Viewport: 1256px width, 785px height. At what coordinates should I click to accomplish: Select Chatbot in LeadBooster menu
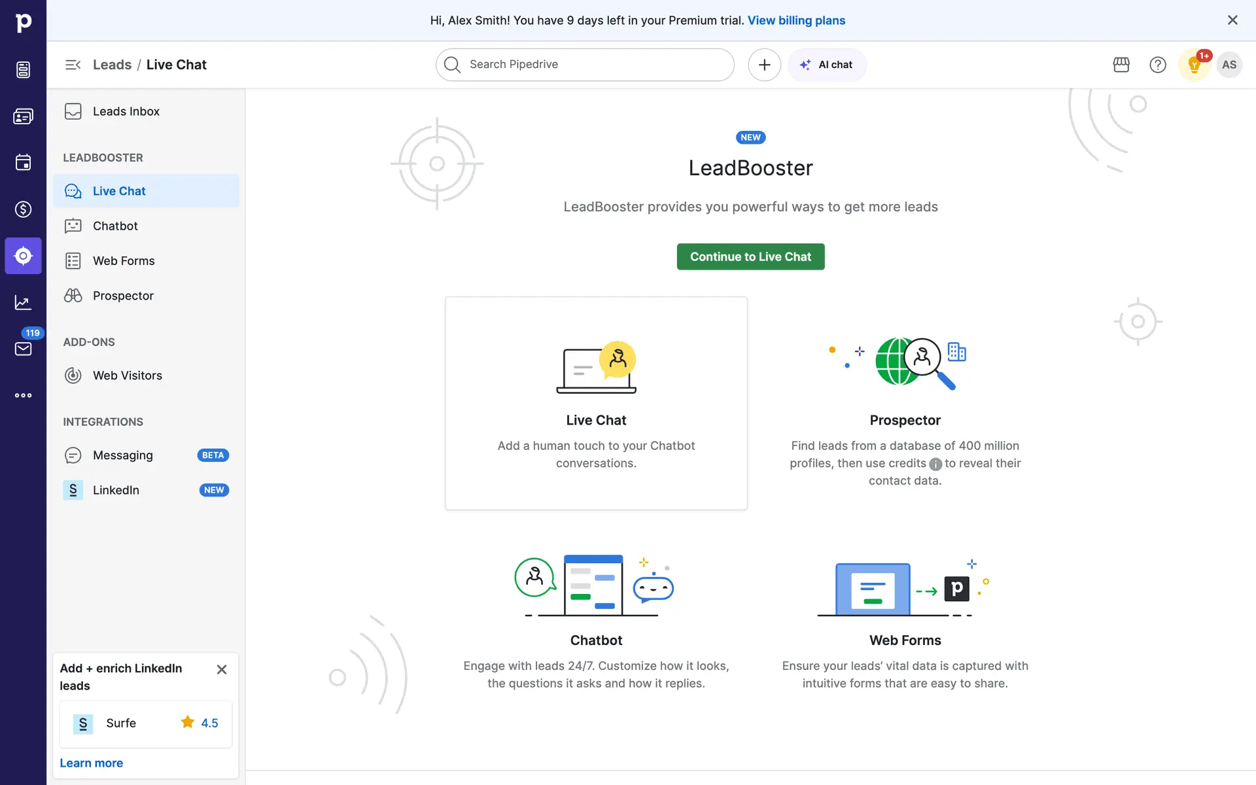[x=115, y=226]
